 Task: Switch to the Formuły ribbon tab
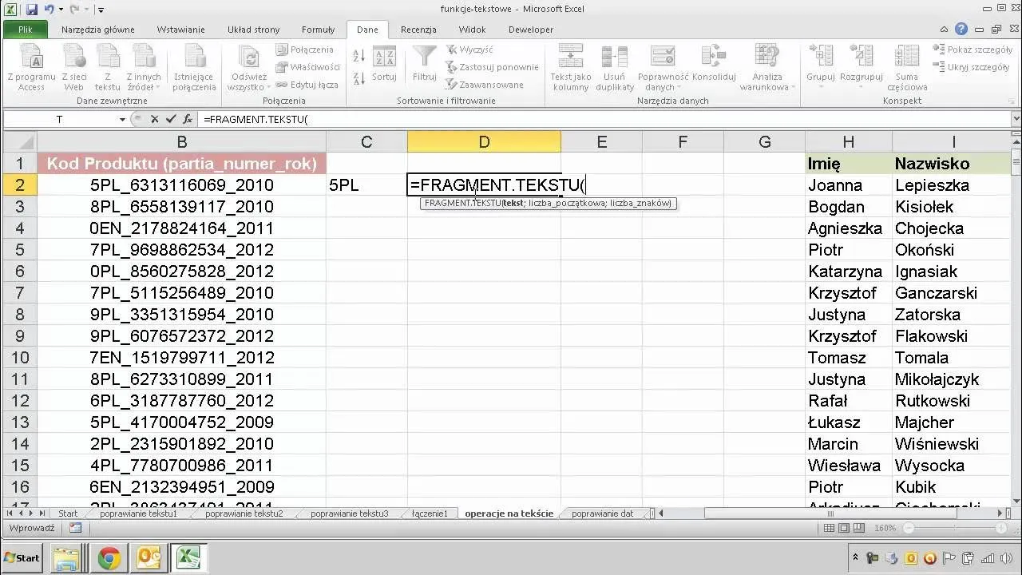click(318, 30)
